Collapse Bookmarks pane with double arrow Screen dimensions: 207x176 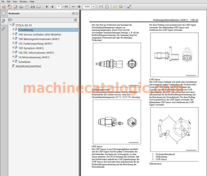click(73, 13)
